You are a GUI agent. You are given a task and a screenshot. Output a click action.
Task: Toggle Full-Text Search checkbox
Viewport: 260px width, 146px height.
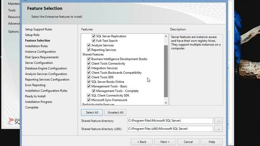pyautogui.click(x=93, y=41)
